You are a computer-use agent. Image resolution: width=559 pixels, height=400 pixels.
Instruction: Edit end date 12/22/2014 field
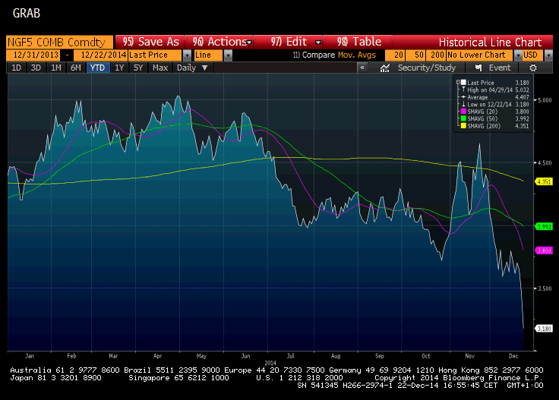[100, 55]
